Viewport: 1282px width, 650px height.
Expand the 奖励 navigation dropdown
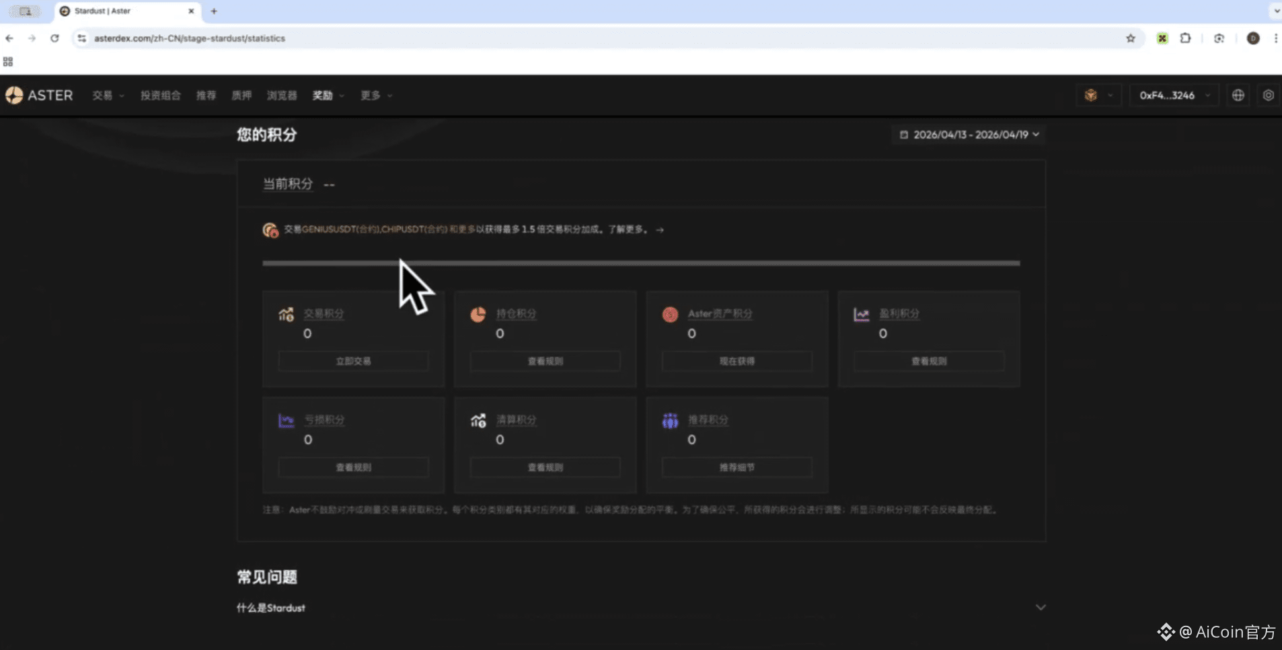328,95
